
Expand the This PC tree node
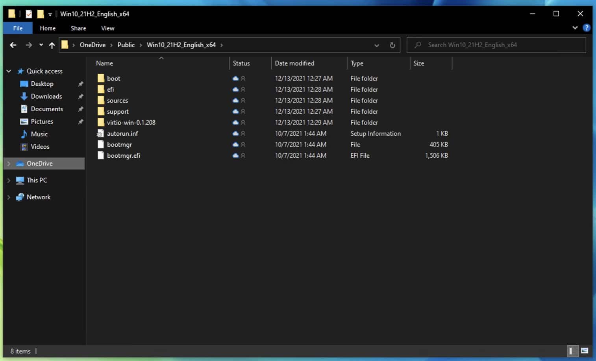(9, 180)
